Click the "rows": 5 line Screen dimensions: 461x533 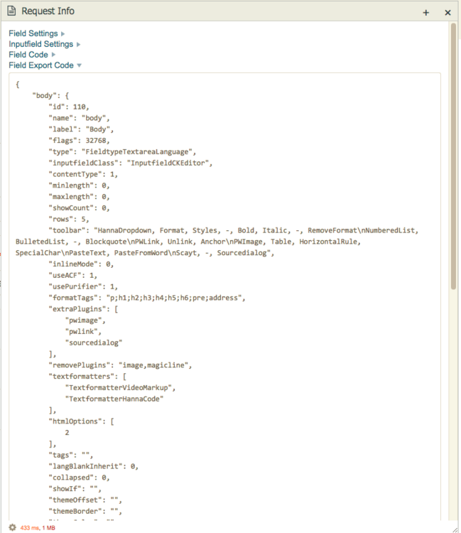pos(69,219)
